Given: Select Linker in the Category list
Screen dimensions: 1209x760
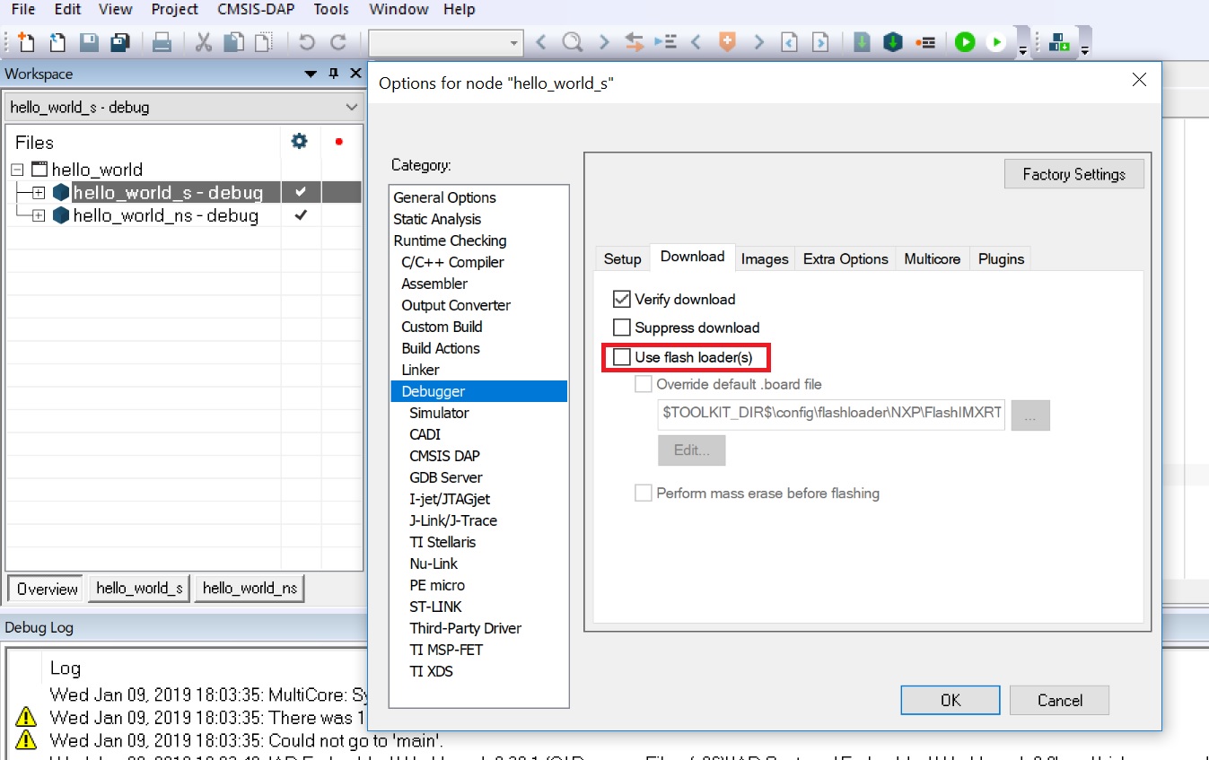Looking at the screenshot, I should (420, 370).
